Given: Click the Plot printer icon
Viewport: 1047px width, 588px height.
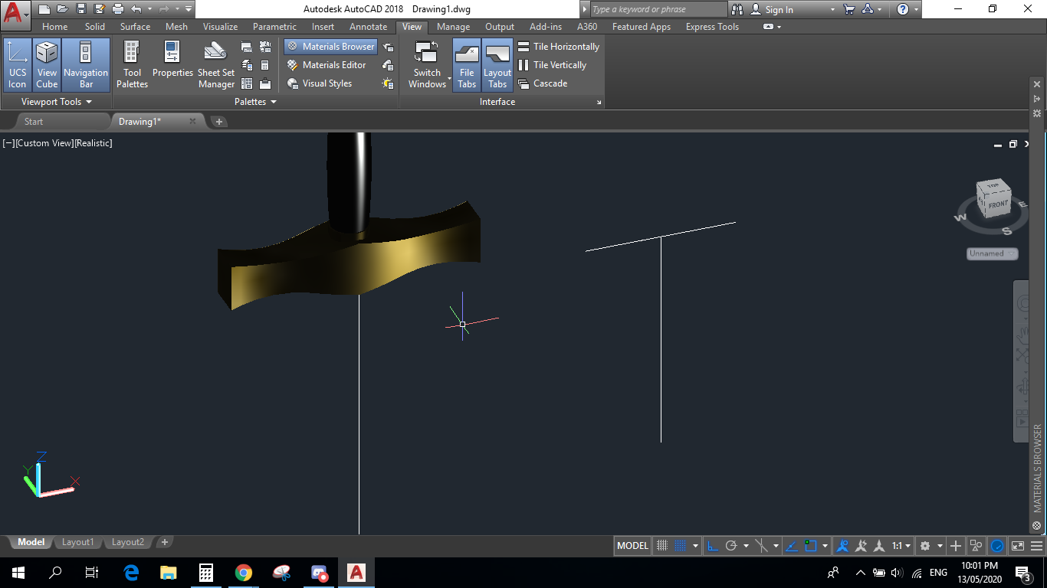Looking at the screenshot, I should (x=118, y=9).
